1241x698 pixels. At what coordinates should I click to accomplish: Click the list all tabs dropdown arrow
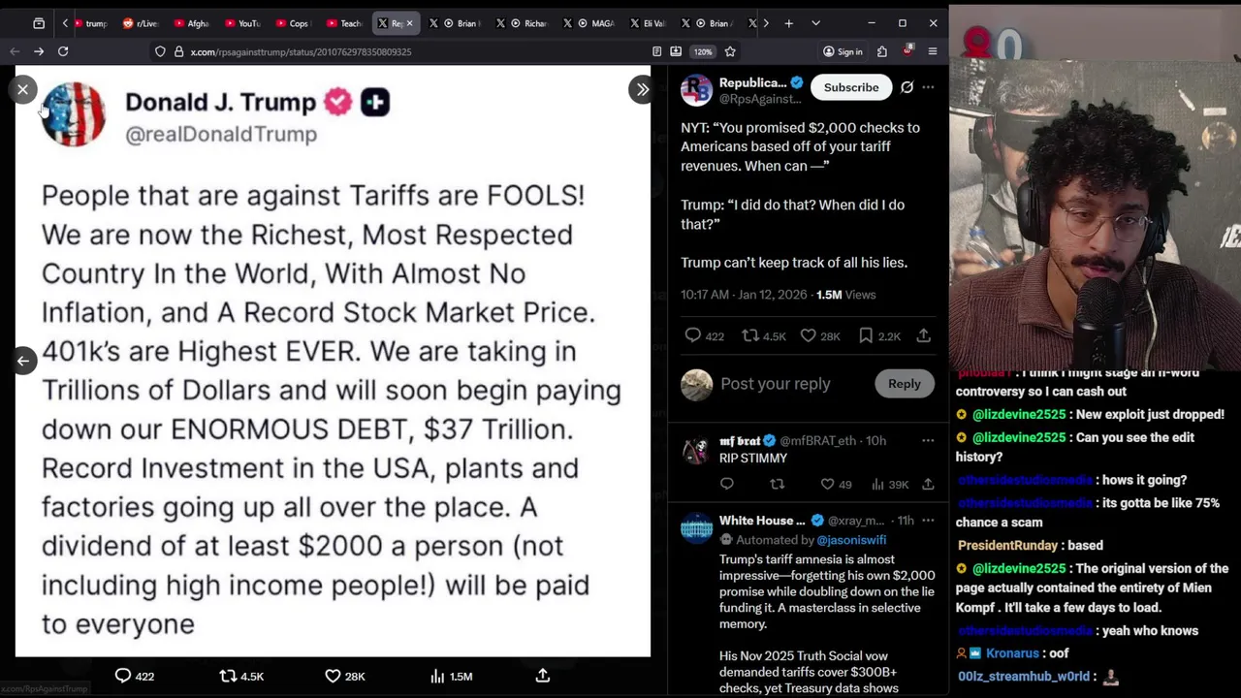click(x=815, y=23)
